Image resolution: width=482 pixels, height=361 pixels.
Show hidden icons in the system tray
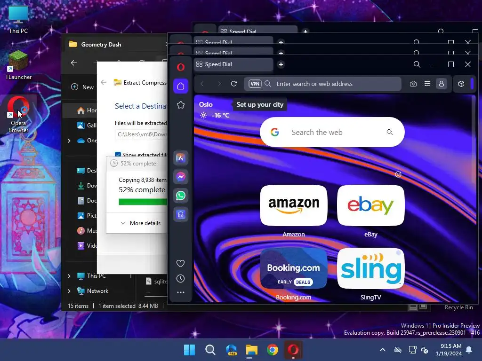pos(383,350)
